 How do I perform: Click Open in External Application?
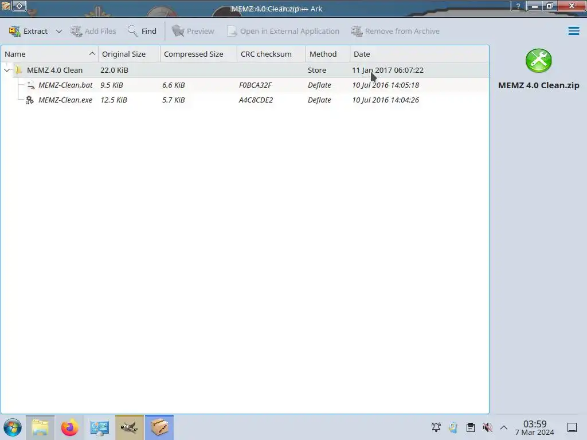(x=283, y=31)
